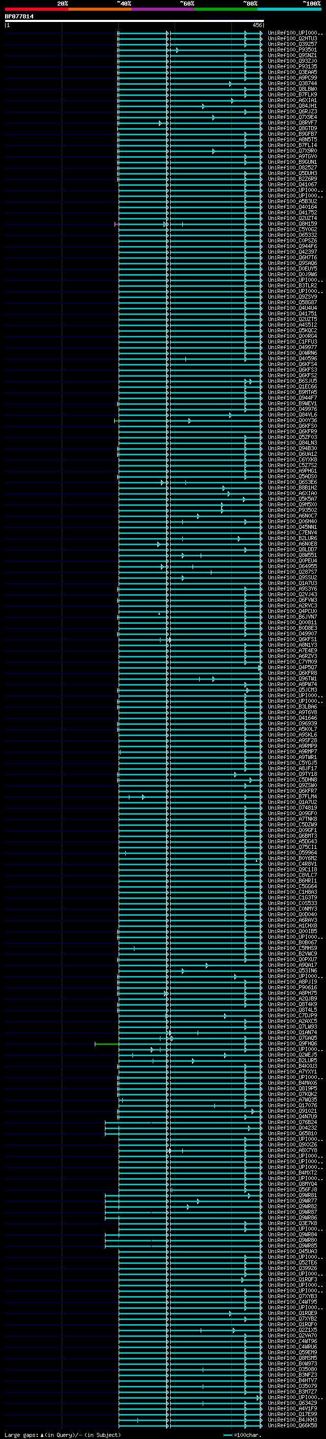View subject UniRef100_C5GG64
This screenshot has height=1439, width=326.
pos(292,887)
